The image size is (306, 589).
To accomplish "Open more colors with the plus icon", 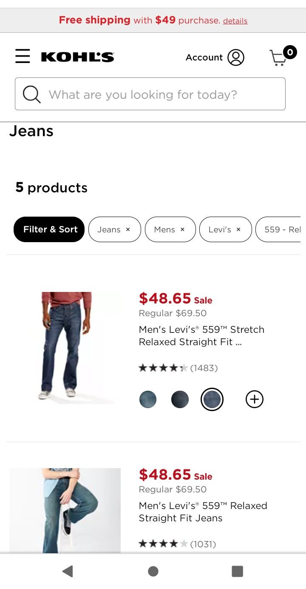I will coord(254,399).
